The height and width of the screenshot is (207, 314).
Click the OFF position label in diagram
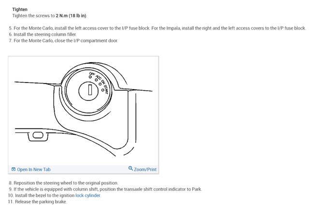point(92,74)
